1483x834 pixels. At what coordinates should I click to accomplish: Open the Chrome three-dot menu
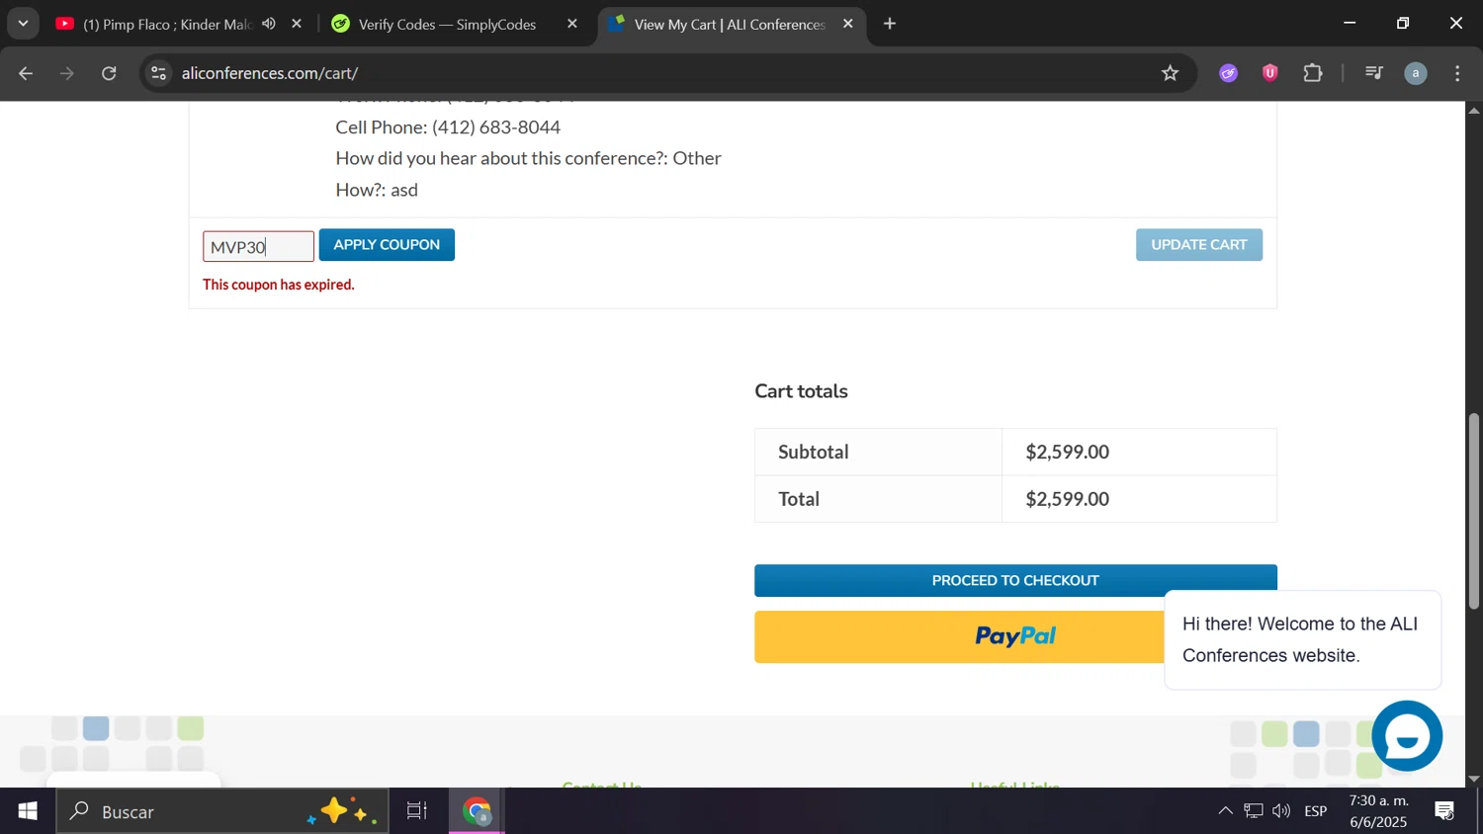1458,73
